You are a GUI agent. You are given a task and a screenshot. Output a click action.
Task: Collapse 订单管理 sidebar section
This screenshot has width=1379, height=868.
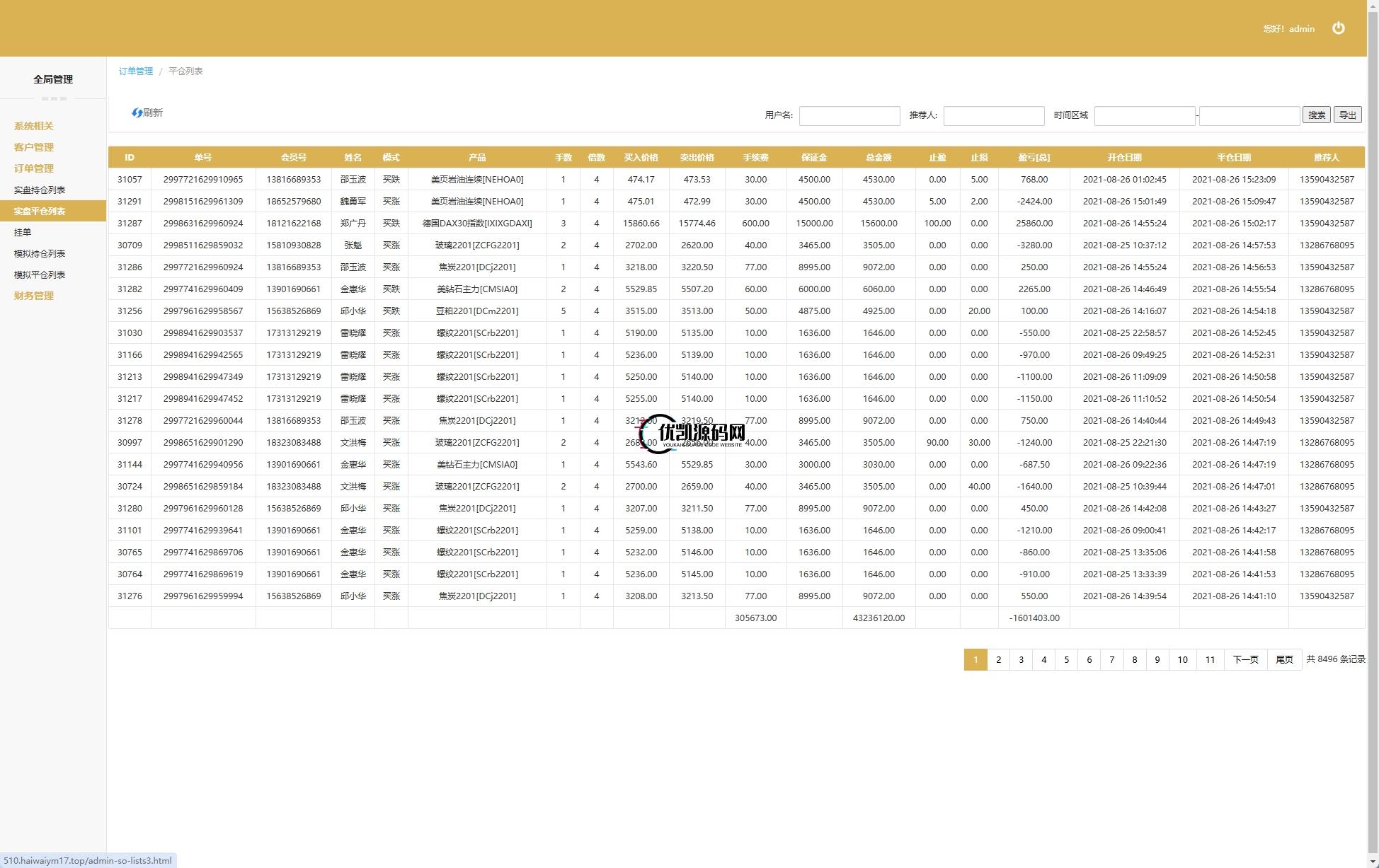tap(33, 168)
